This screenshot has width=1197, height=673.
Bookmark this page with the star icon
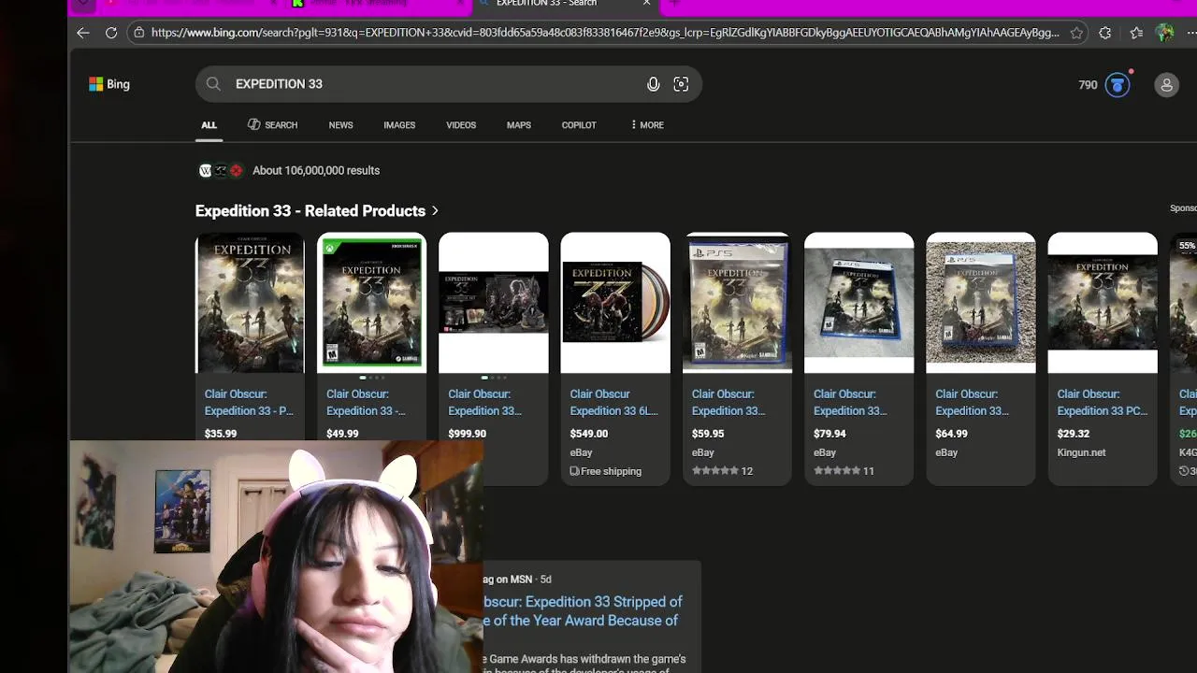1076,33
